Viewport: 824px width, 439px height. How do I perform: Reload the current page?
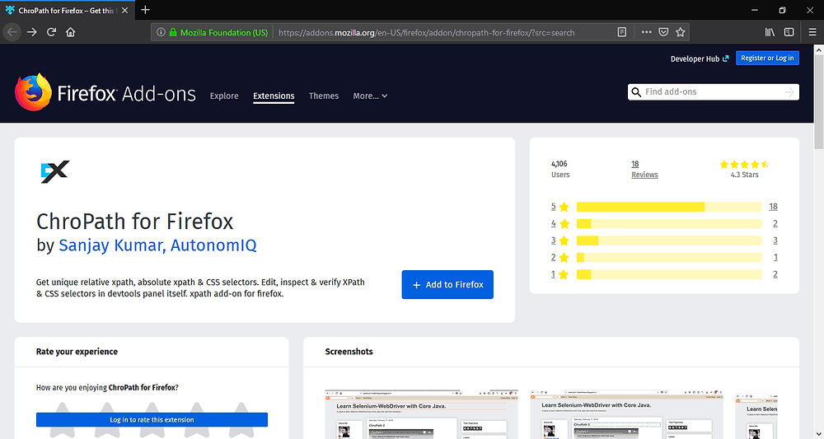point(51,32)
